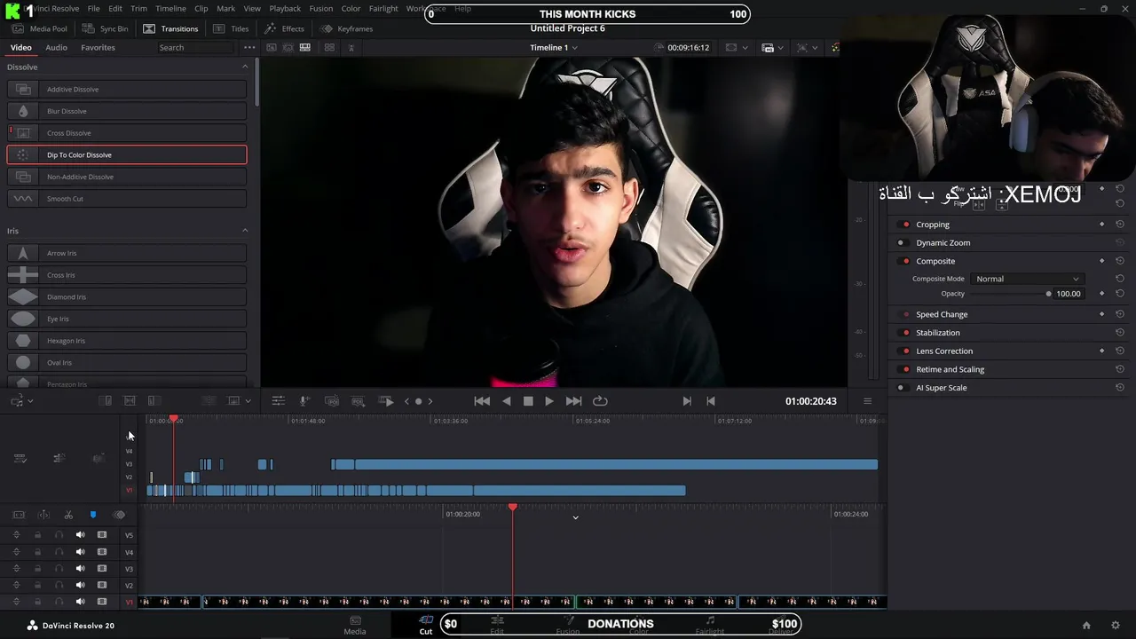Viewport: 1136px width, 639px height.
Task: Add keyframe diamond for Opacity
Action: click(1102, 294)
